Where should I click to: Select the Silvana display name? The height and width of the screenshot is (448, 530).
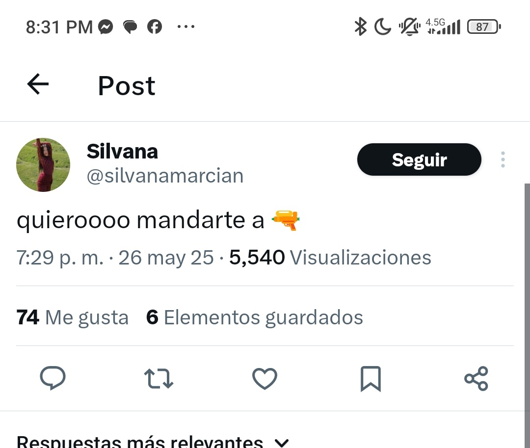[x=122, y=151]
